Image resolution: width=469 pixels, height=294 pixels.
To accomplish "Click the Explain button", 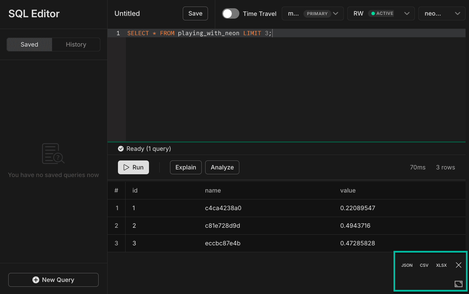I will [186, 167].
